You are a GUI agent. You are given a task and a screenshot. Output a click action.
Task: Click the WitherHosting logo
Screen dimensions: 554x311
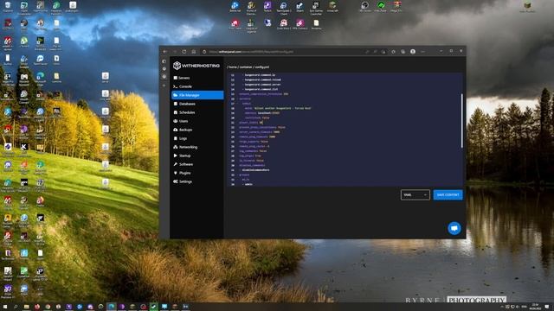(196, 66)
